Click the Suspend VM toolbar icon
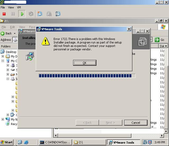 [13, 14]
